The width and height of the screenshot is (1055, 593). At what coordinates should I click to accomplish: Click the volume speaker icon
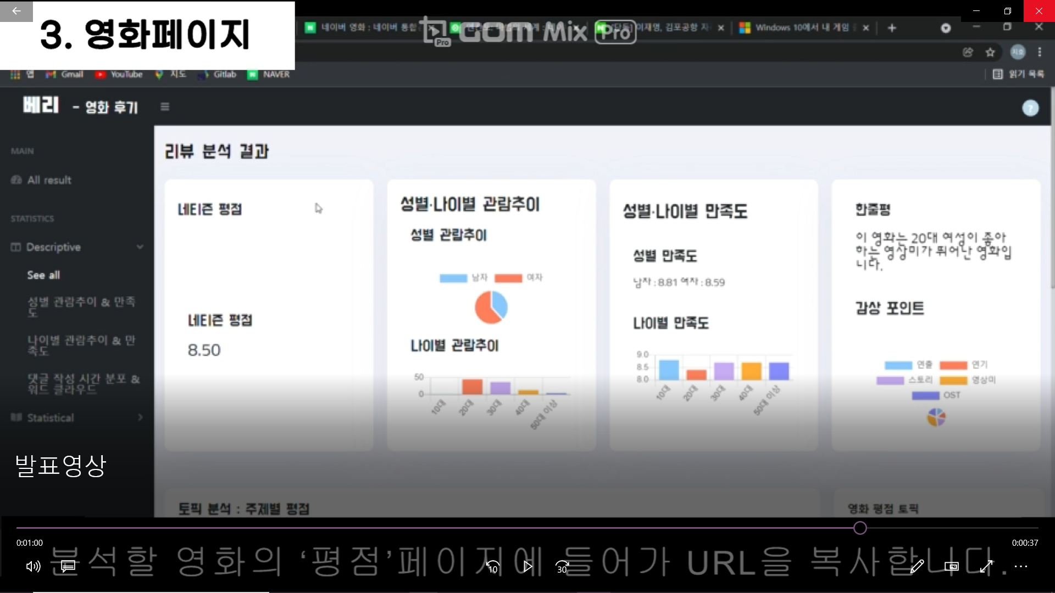33,566
